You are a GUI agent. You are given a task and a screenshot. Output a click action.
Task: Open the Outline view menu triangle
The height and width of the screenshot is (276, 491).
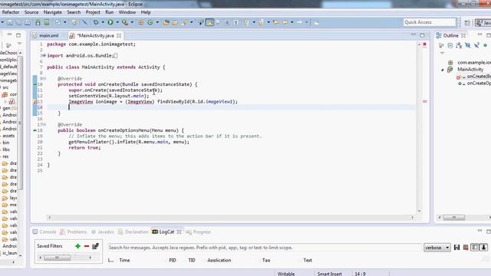tap(443, 53)
